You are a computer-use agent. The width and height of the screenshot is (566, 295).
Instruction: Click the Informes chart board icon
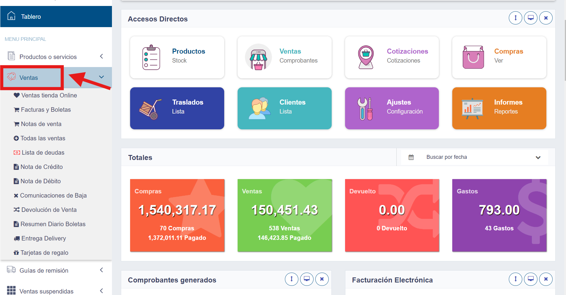(x=473, y=109)
